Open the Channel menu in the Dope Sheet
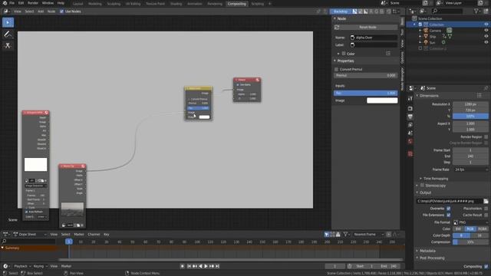Image resolution: width=491 pixels, height=276 pixels. pyautogui.click(x=94, y=234)
